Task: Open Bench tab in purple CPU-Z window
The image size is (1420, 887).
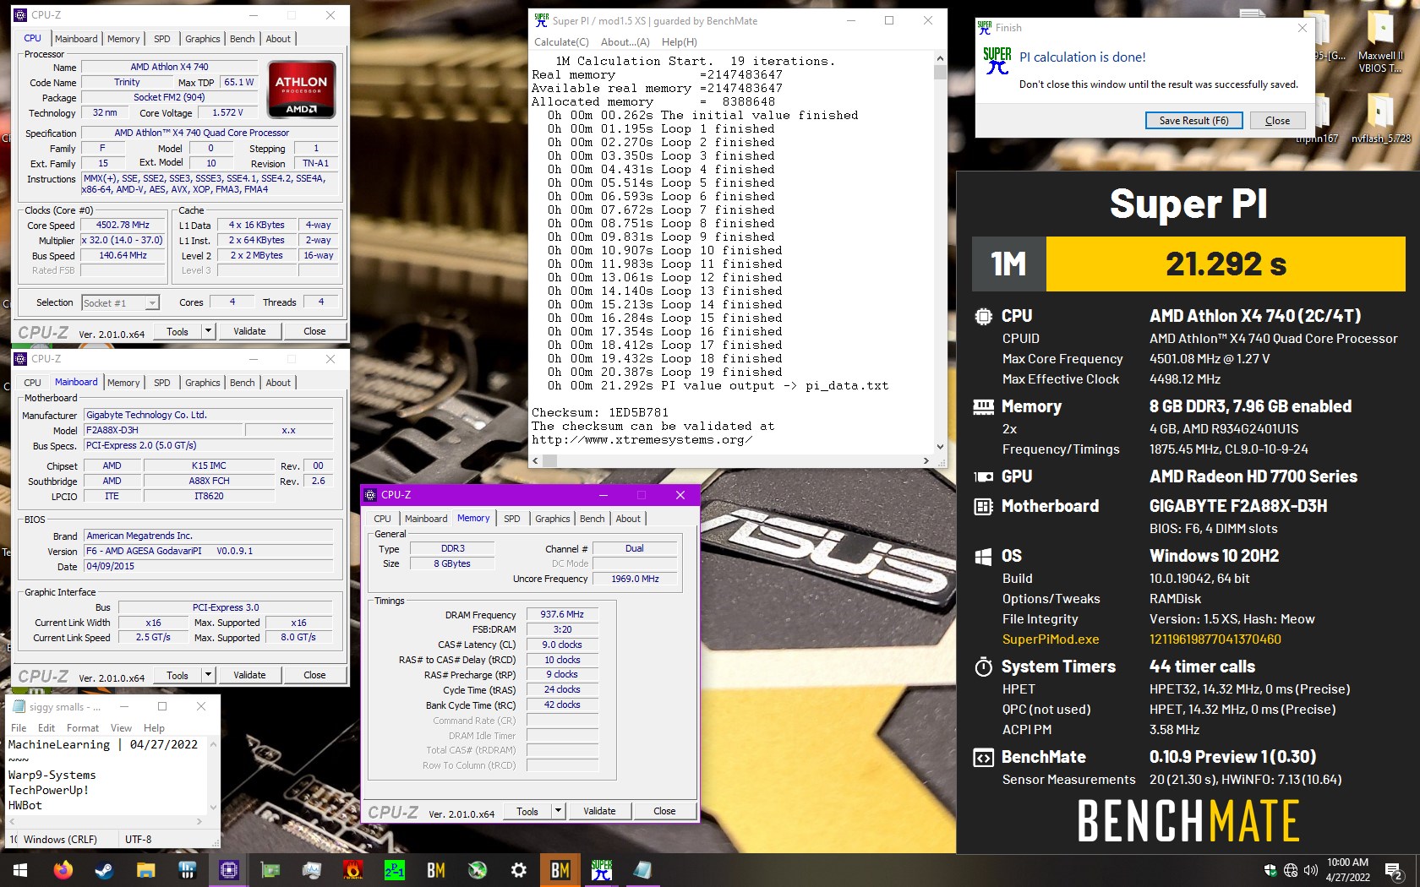Action: (592, 519)
